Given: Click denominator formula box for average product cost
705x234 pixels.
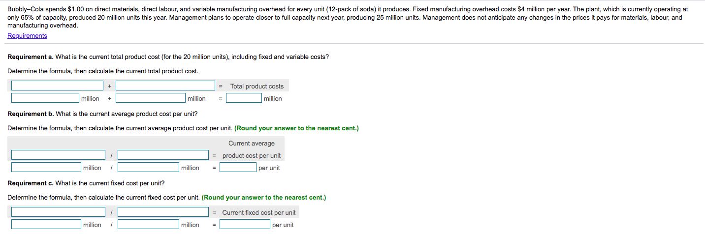Looking at the screenshot, I should click(163, 155).
